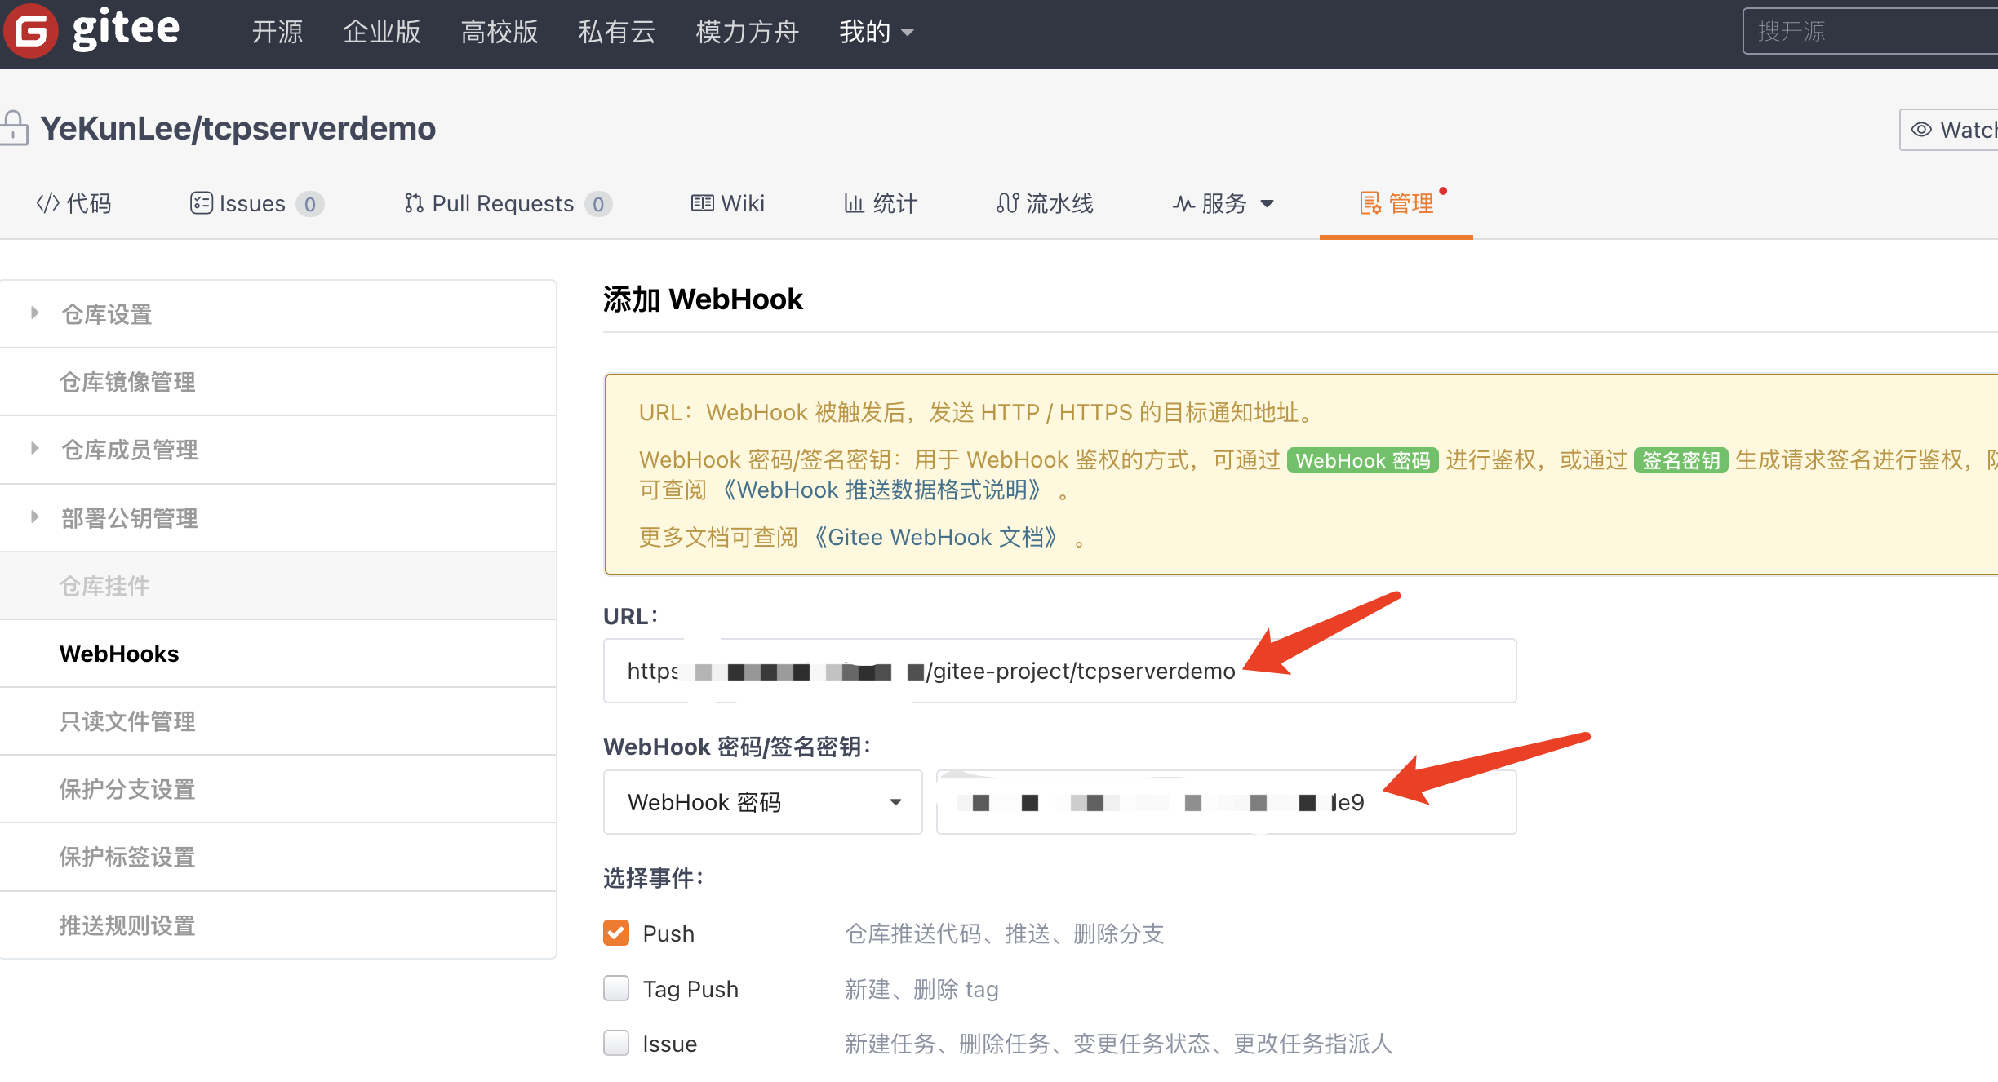Expand the 仓库设置 sidebar section
The height and width of the screenshot is (1082, 1998).
point(106,314)
